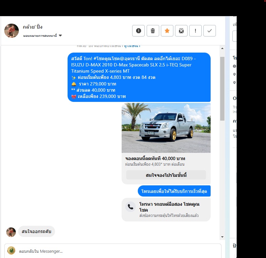Select customer message สนใจออกรถคับ
266x258 pixels.
click(37, 231)
